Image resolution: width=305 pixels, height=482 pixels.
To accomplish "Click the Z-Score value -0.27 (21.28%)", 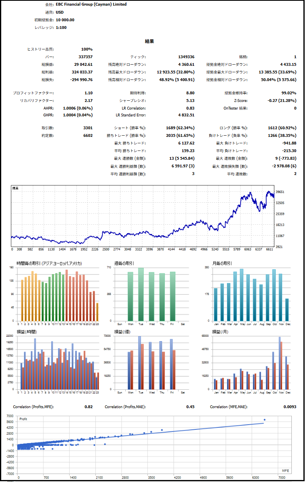I will coord(283,101).
